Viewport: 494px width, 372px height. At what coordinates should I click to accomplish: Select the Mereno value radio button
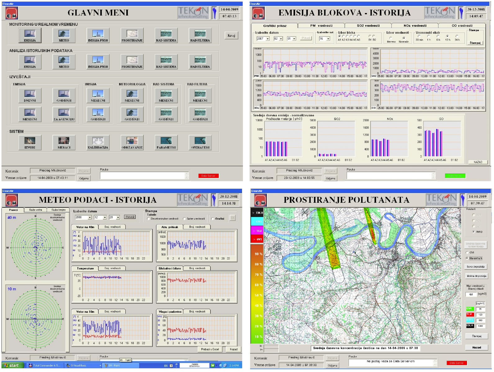point(391,38)
